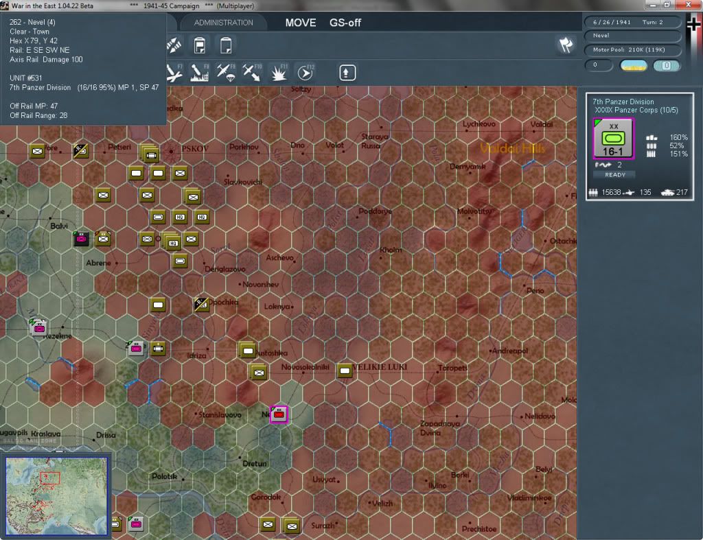Click the 16-1 unit counter in side panel
The image size is (703, 540).
613,139
